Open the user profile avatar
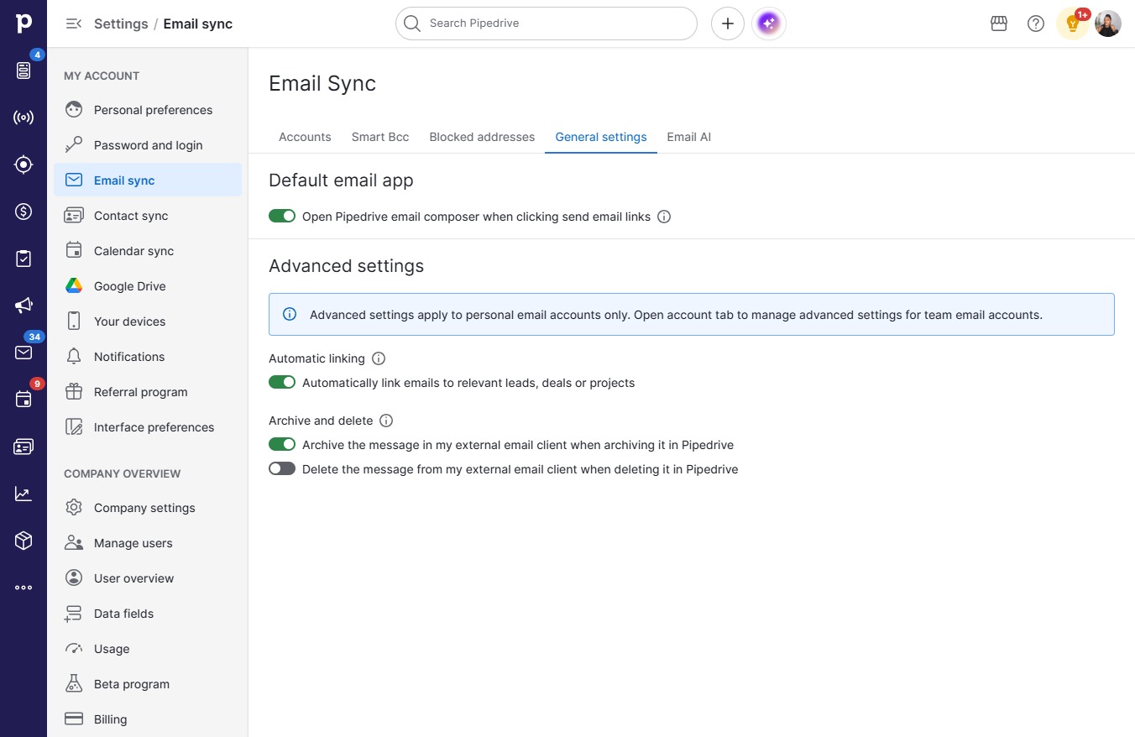Image resolution: width=1135 pixels, height=737 pixels. pos(1108,24)
